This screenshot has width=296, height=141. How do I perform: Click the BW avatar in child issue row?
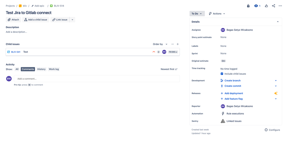(x=164, y=52)
